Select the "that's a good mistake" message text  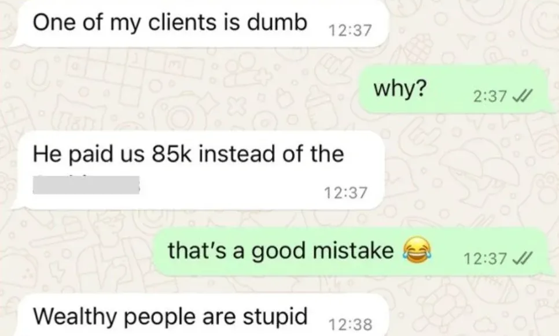tap(281, 251)
